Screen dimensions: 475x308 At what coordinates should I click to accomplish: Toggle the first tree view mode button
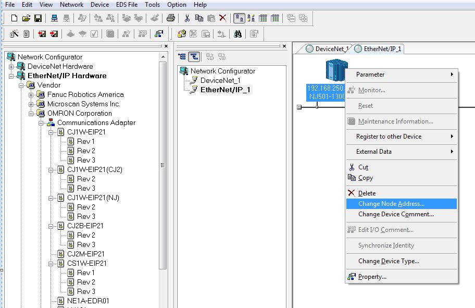182,57
